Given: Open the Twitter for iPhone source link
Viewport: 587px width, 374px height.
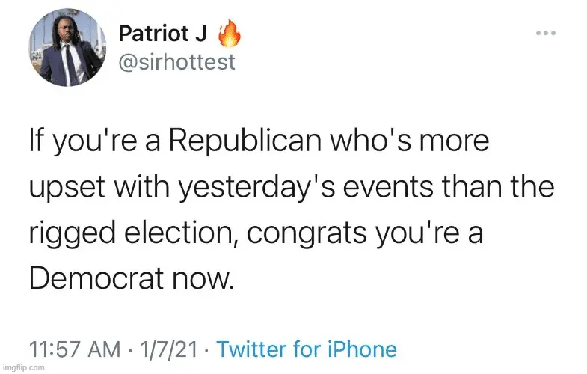Looking at the screenshot, I should pyautogui.click(x=307, y=348).
